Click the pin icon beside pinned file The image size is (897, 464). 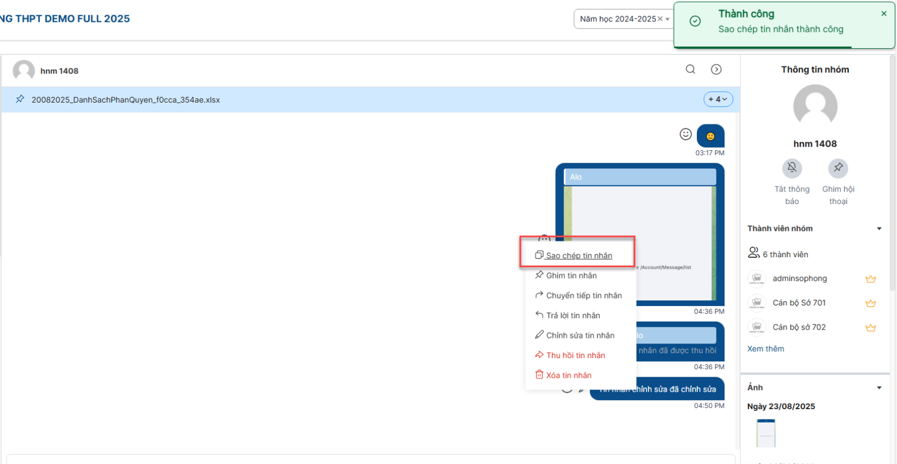click(20, 99)
